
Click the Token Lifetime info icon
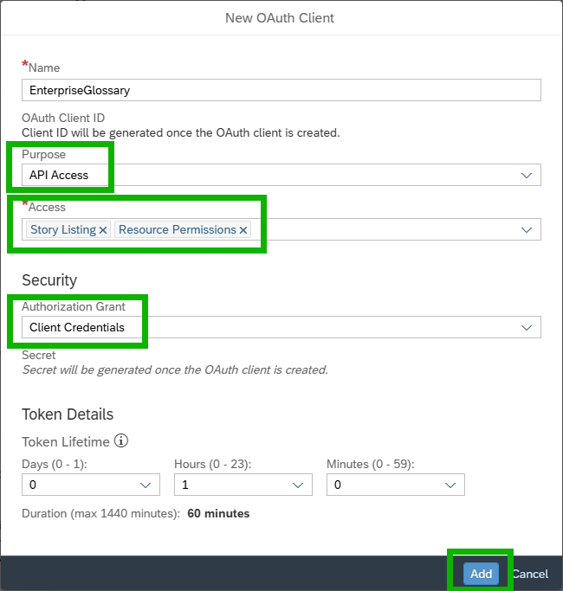[121, 441]
